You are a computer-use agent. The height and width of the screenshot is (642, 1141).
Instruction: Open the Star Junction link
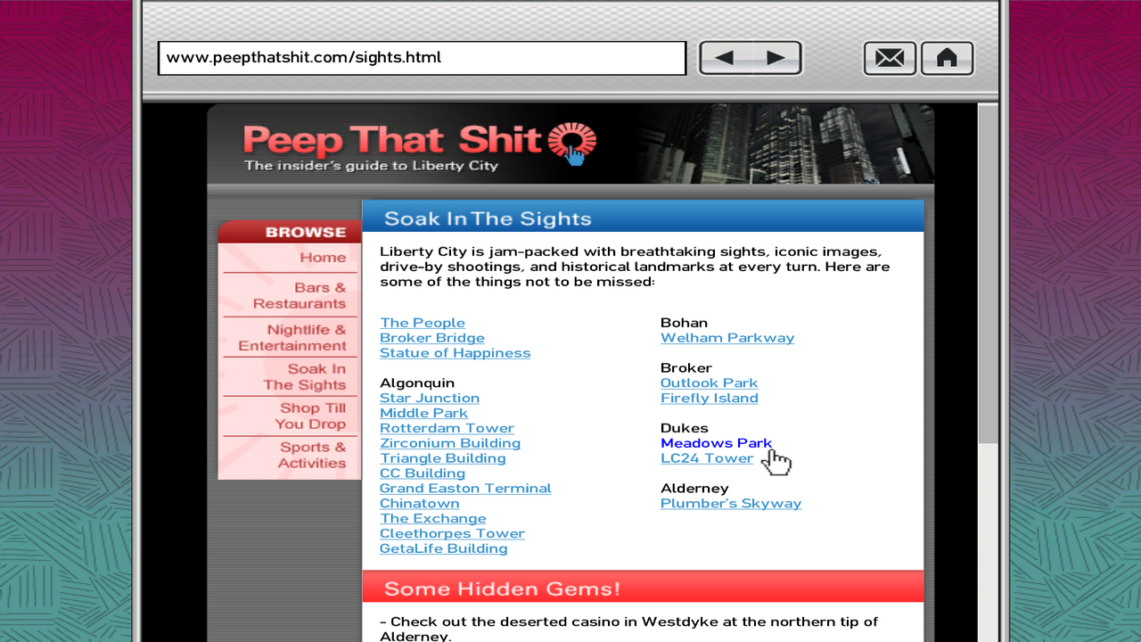tap(430, 398)
